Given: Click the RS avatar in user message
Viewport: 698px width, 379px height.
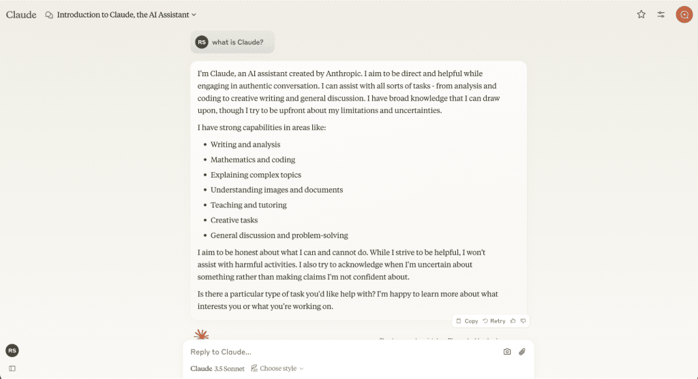Looking at the screenshot, I should click(x=201, y=42).
